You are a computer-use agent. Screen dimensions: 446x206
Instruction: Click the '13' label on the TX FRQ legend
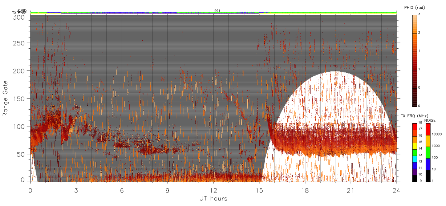(x=420, y=155)
